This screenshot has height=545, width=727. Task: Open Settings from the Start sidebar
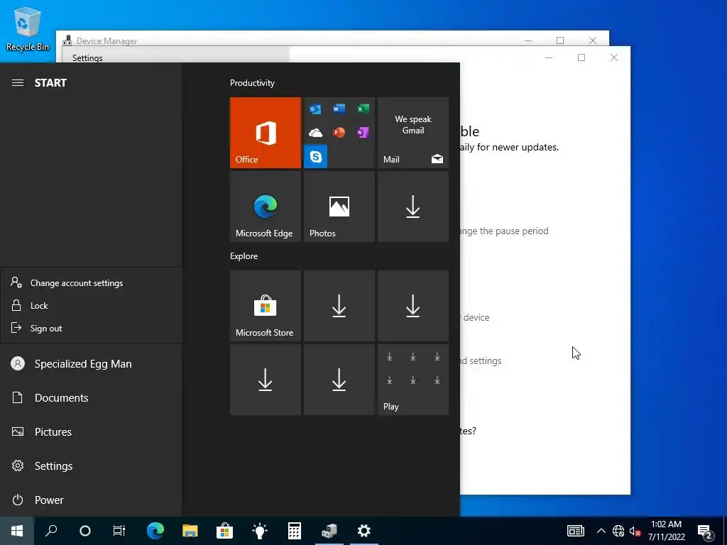tap(92, 466)
